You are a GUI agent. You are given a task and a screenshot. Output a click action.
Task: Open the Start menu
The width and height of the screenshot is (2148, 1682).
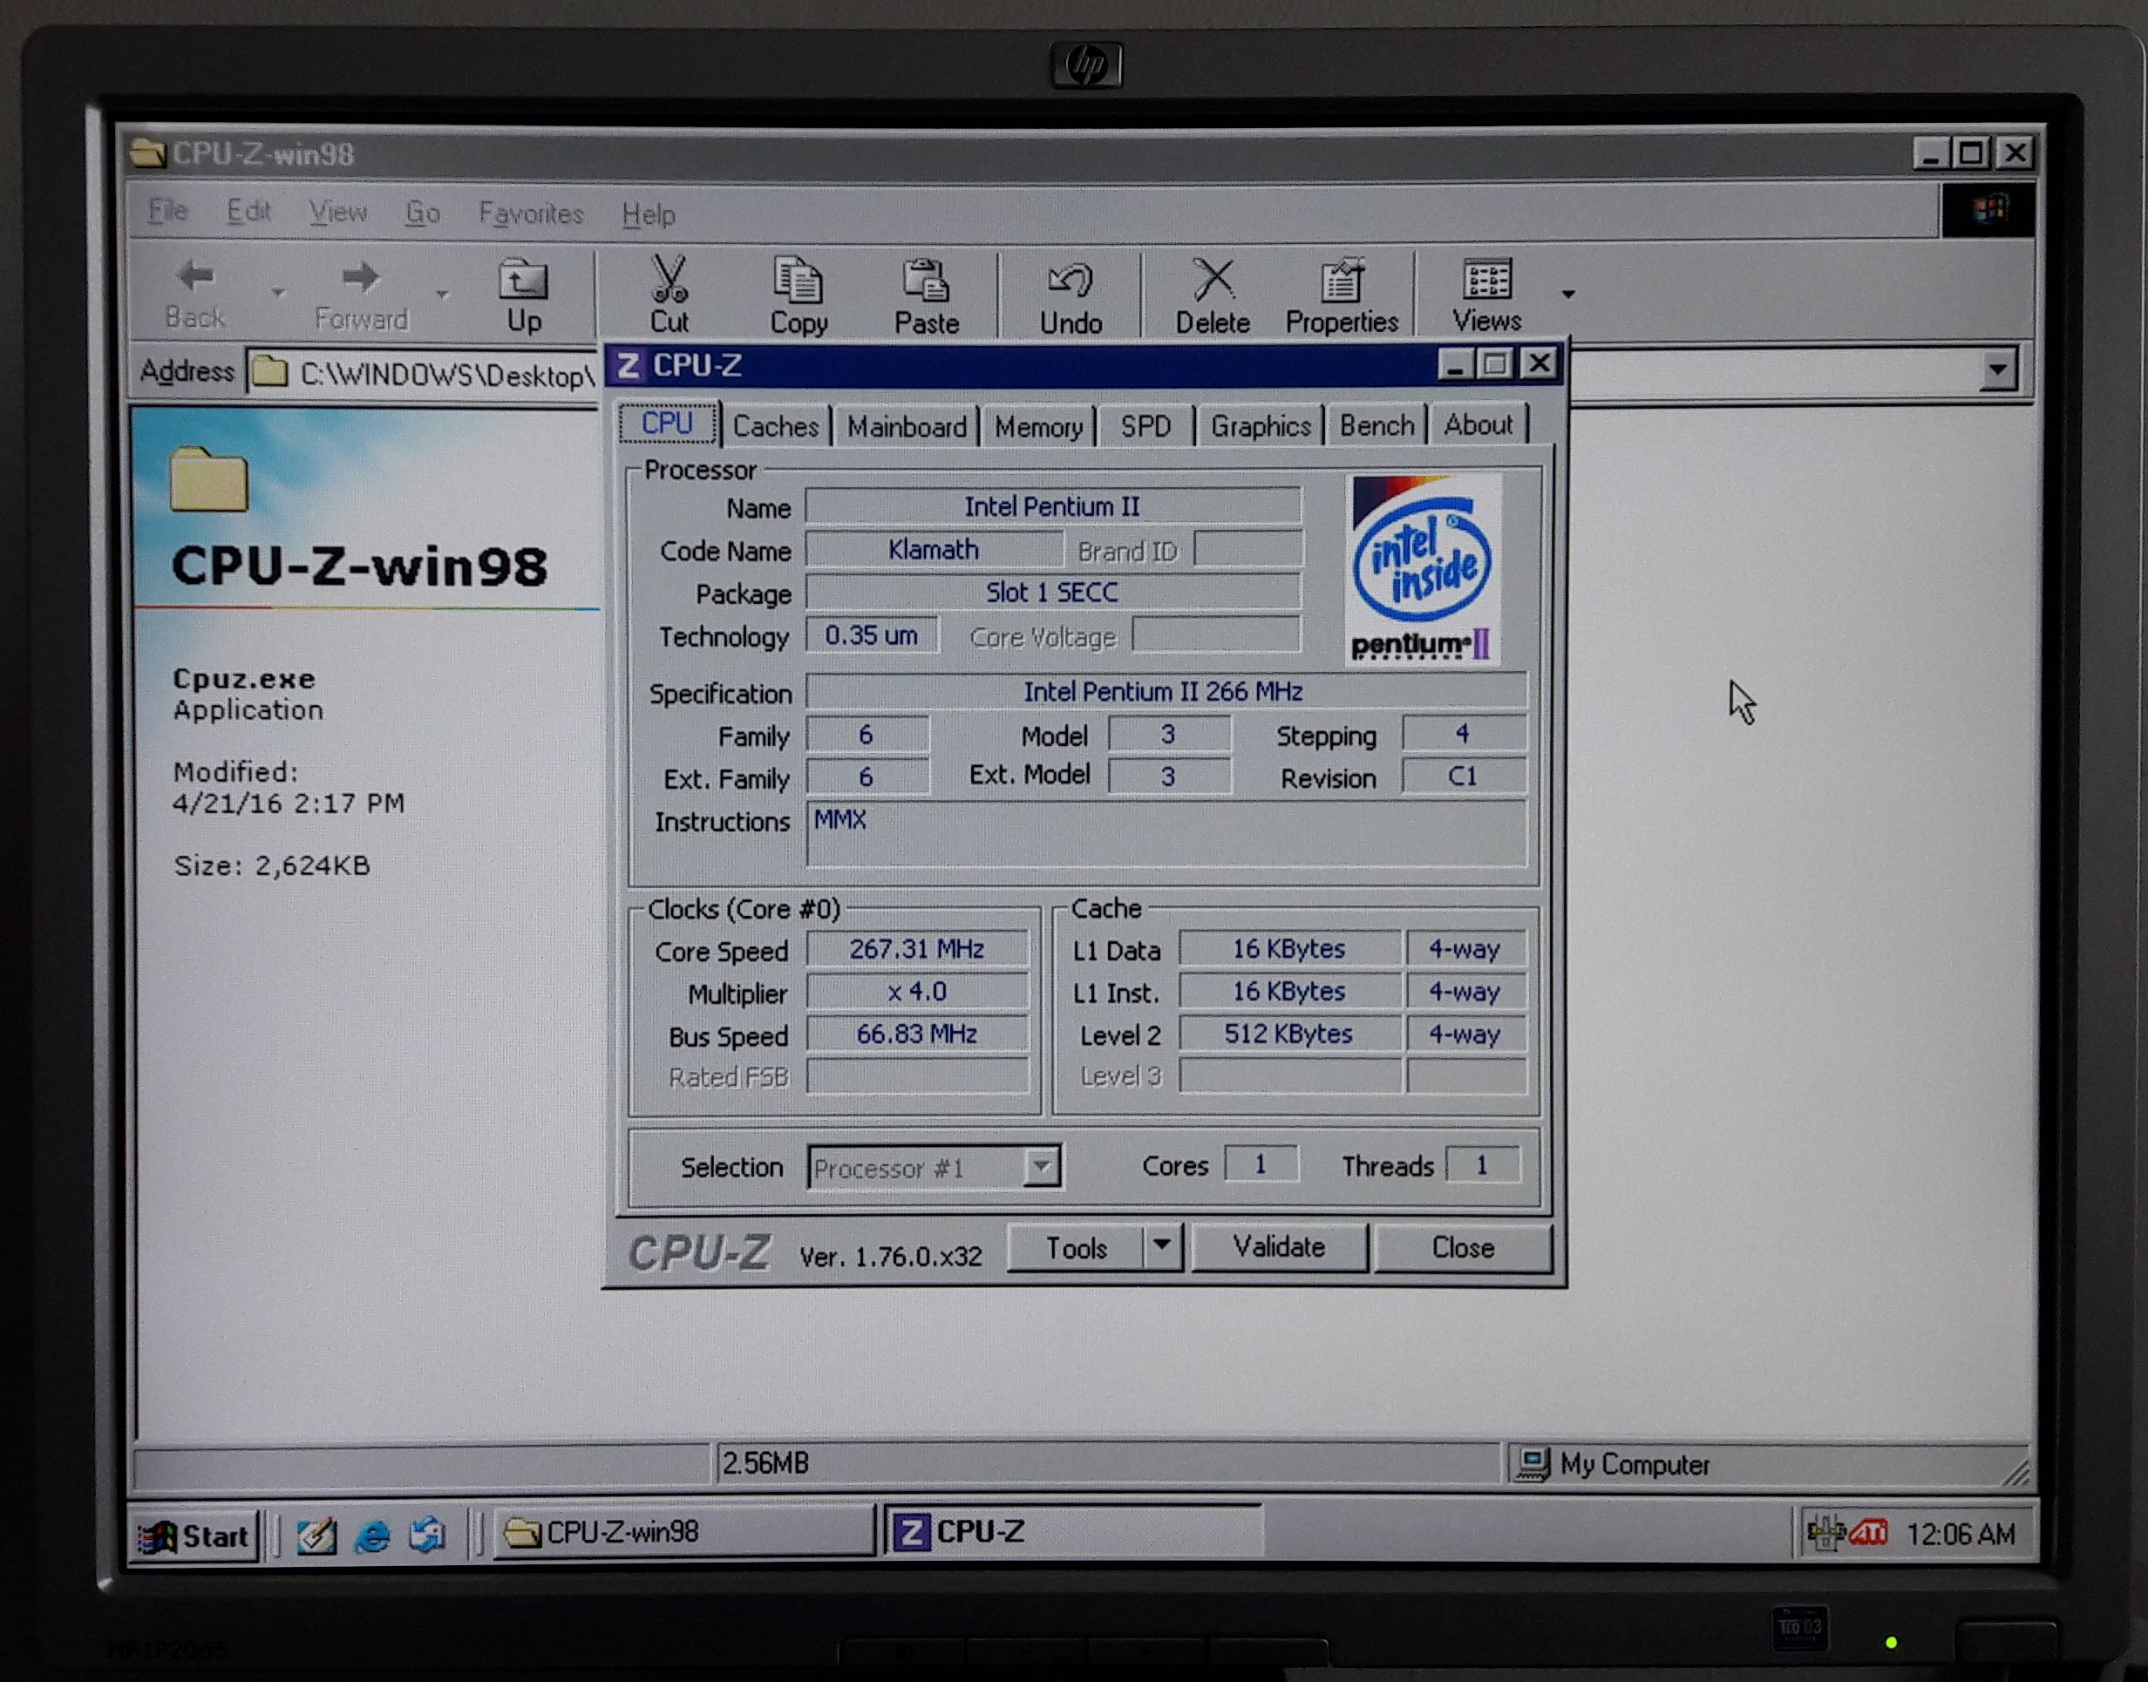coord(195,1536)
